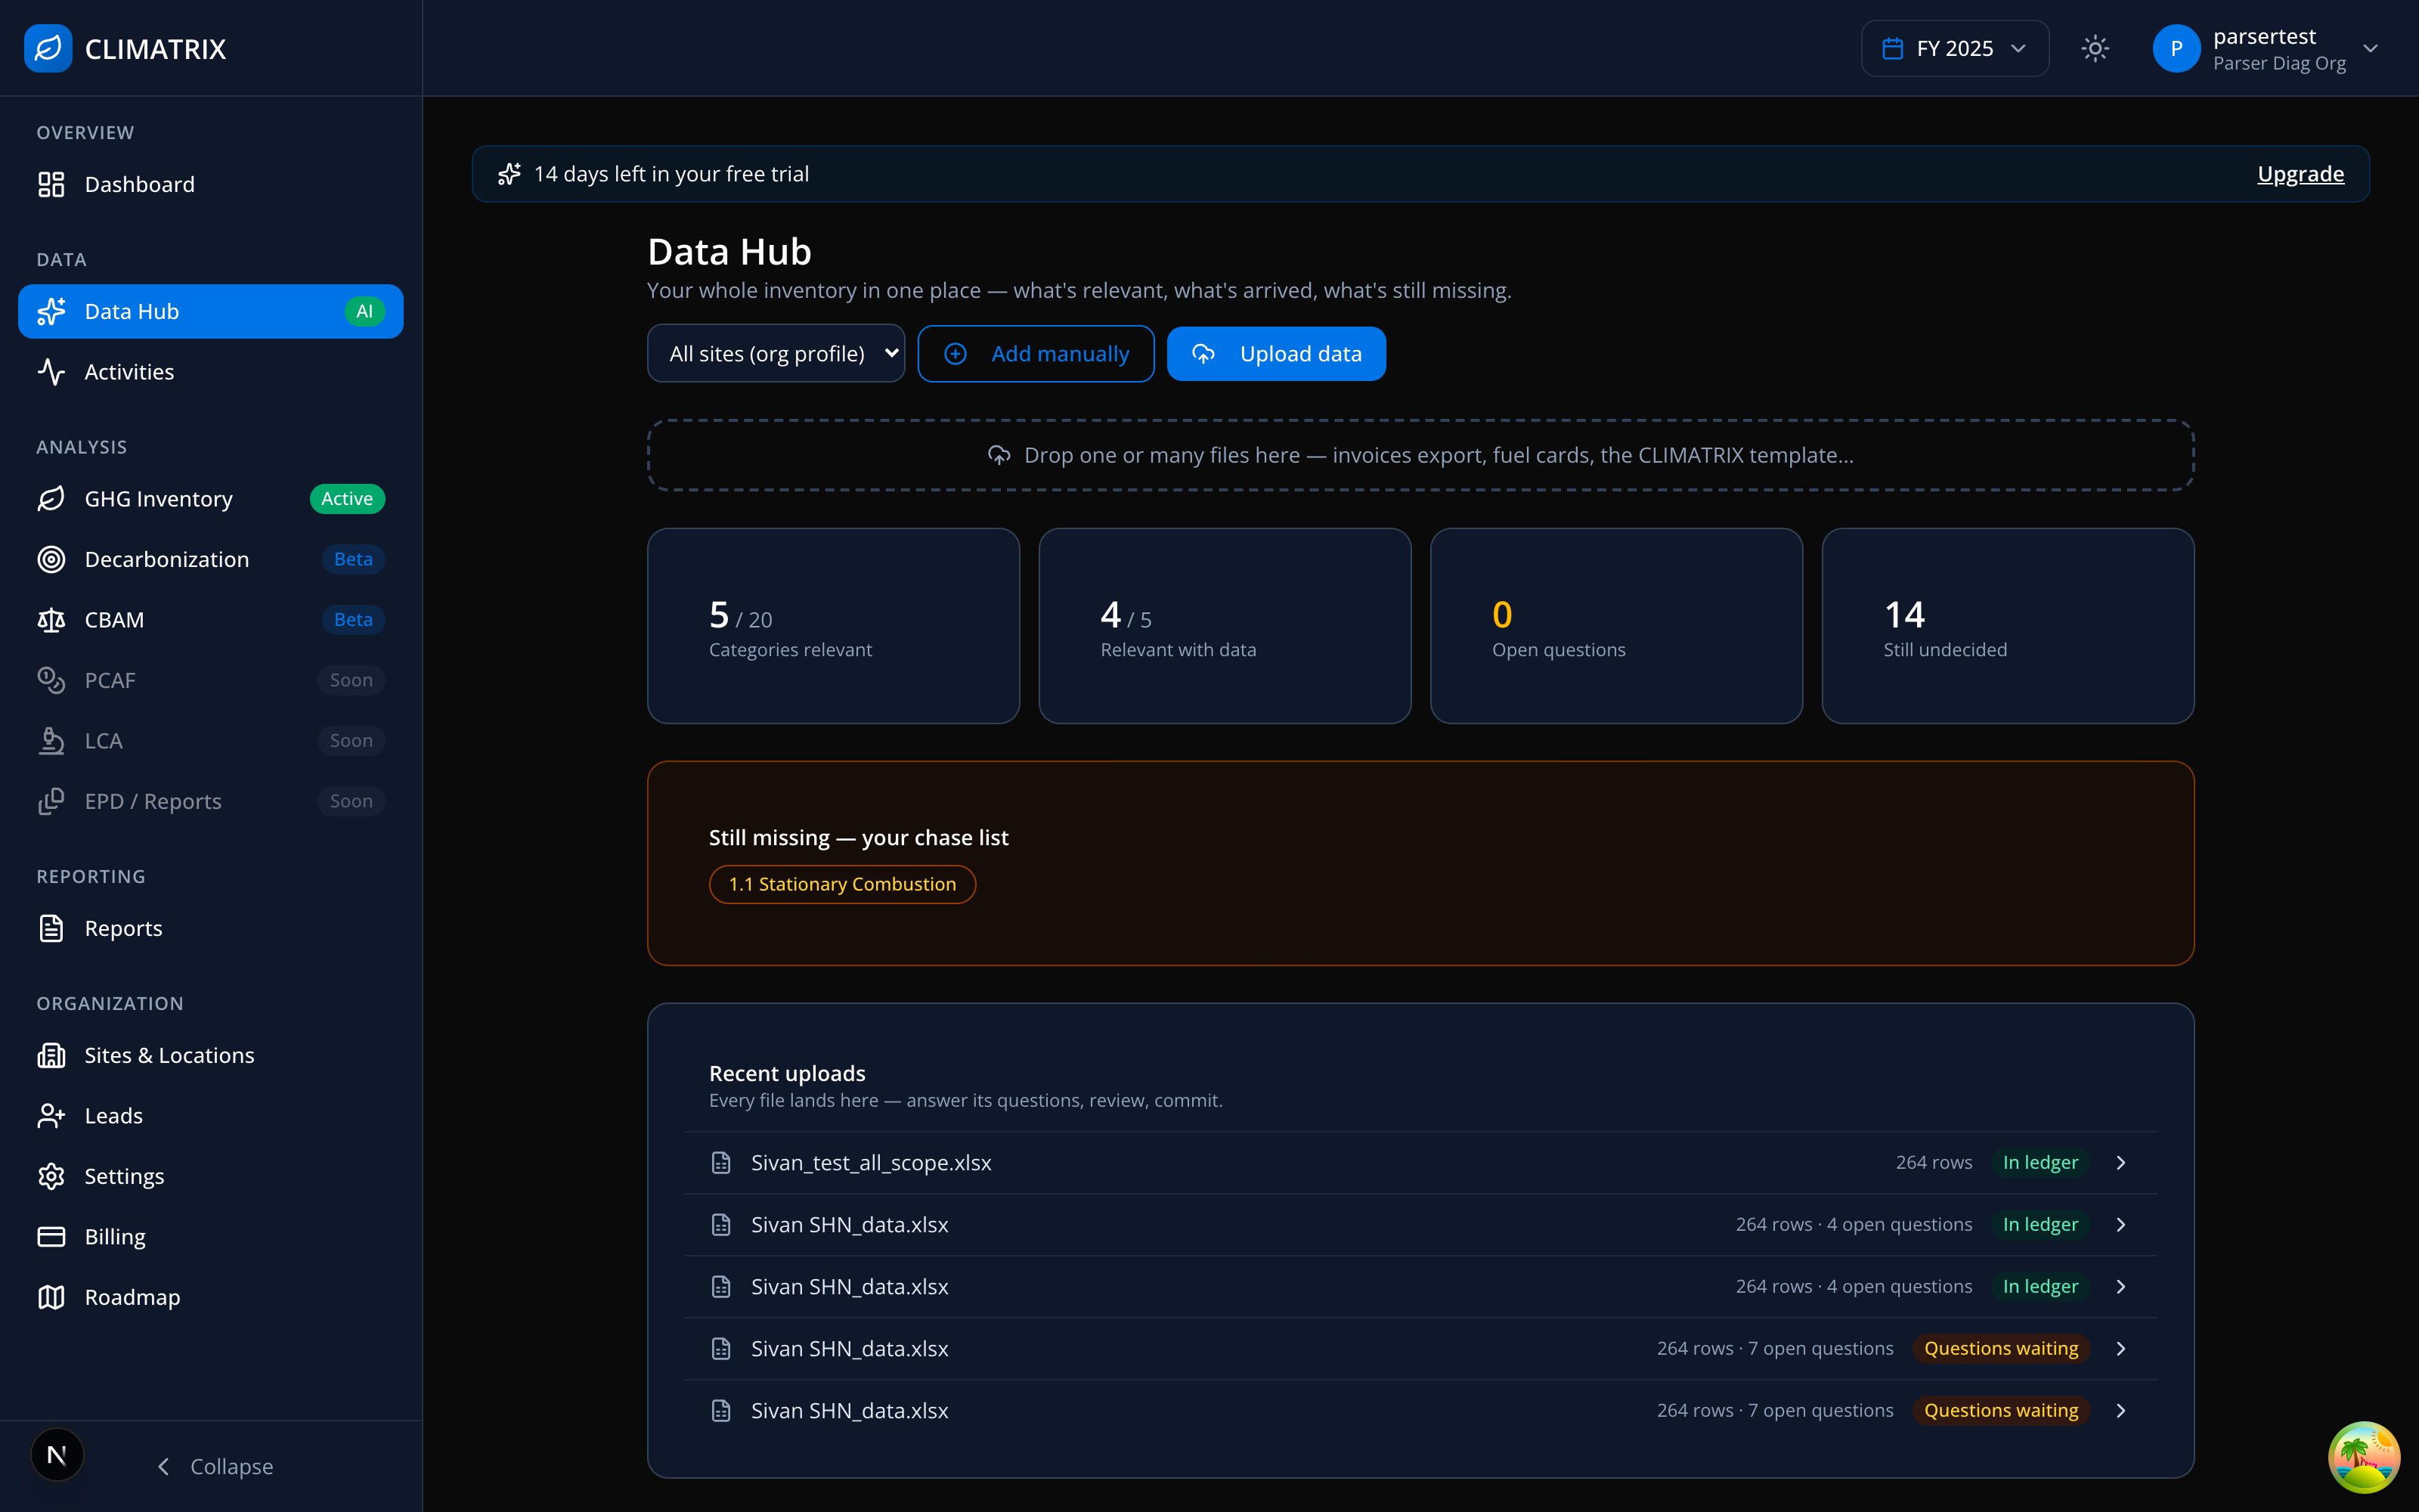
Task: Click the Roadmap map icon
Action: tap(51, 1297)
